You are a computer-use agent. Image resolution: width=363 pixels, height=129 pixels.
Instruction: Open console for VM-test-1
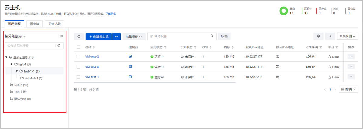130,77
